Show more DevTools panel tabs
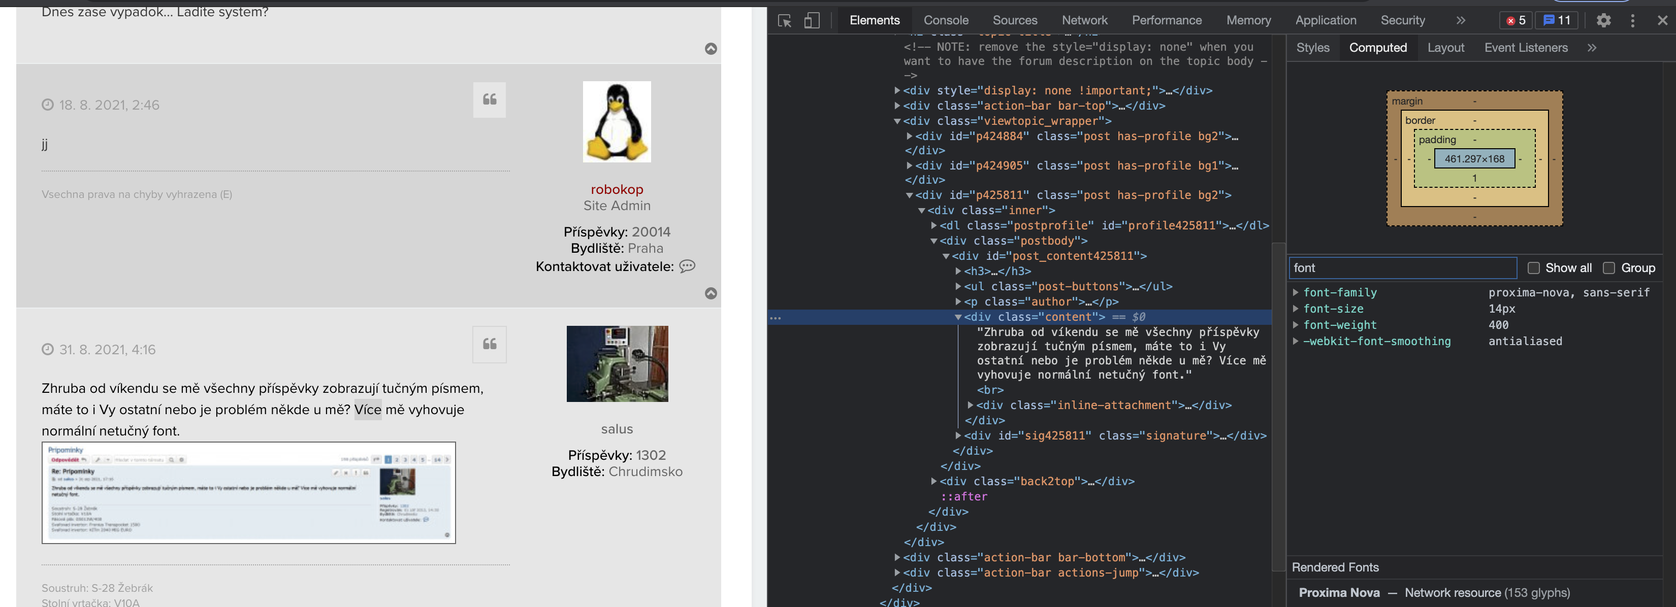1676x607 pixels. [1461, 21]
